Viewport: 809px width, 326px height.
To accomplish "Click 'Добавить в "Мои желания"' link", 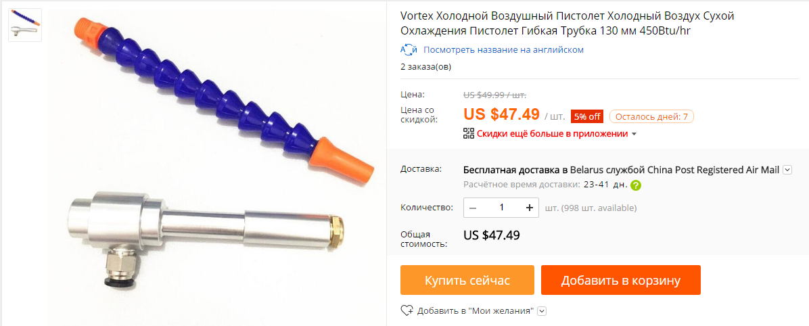I will (x=476, y=311).
